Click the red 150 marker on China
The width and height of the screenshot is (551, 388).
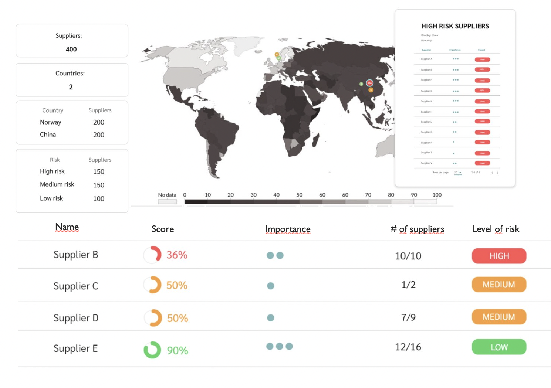pos(369,83)
